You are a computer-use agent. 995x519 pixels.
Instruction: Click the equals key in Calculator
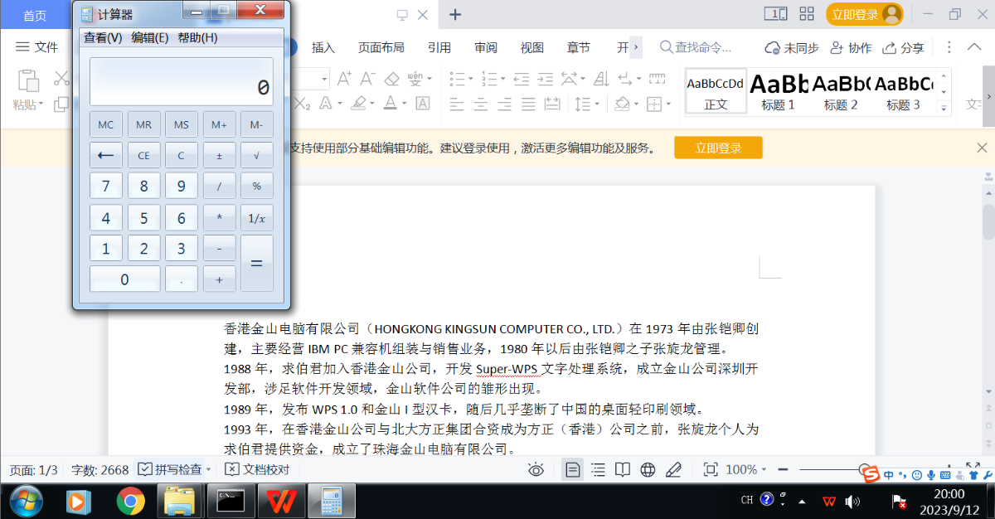[256, 263]
